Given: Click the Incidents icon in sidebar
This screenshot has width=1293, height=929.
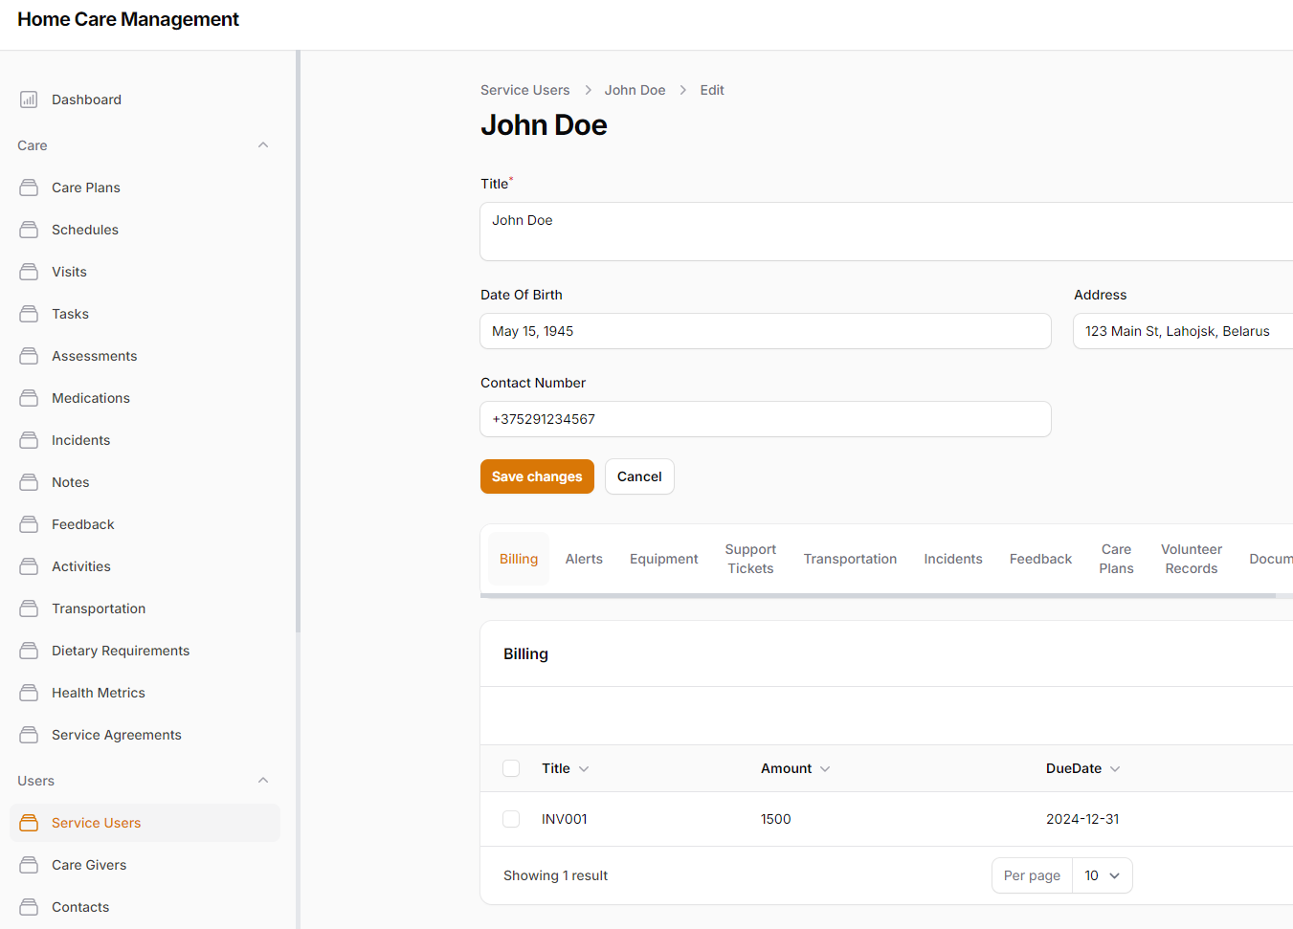Looking at the screenshot, I should tap(30, 440).
